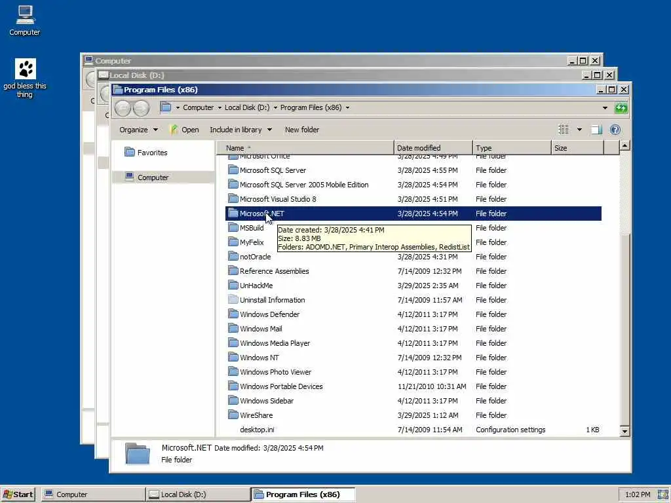The width and height of the screenshot is (671, 503).
Task: Toggle the preview pane icon
Action: 596,130
